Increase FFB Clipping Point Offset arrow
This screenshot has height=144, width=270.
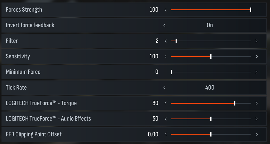[256, 135]
